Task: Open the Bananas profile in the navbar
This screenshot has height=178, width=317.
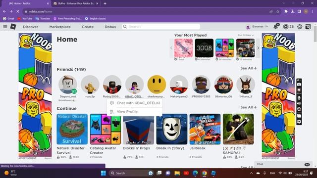Action: click(x=257, y=27)
